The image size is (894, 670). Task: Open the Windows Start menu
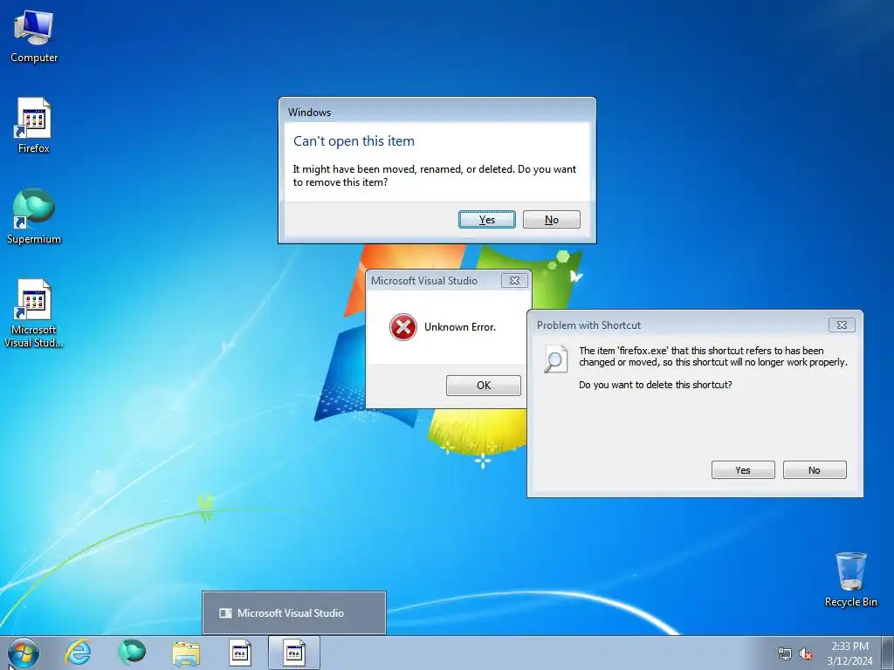click(24, 653)
